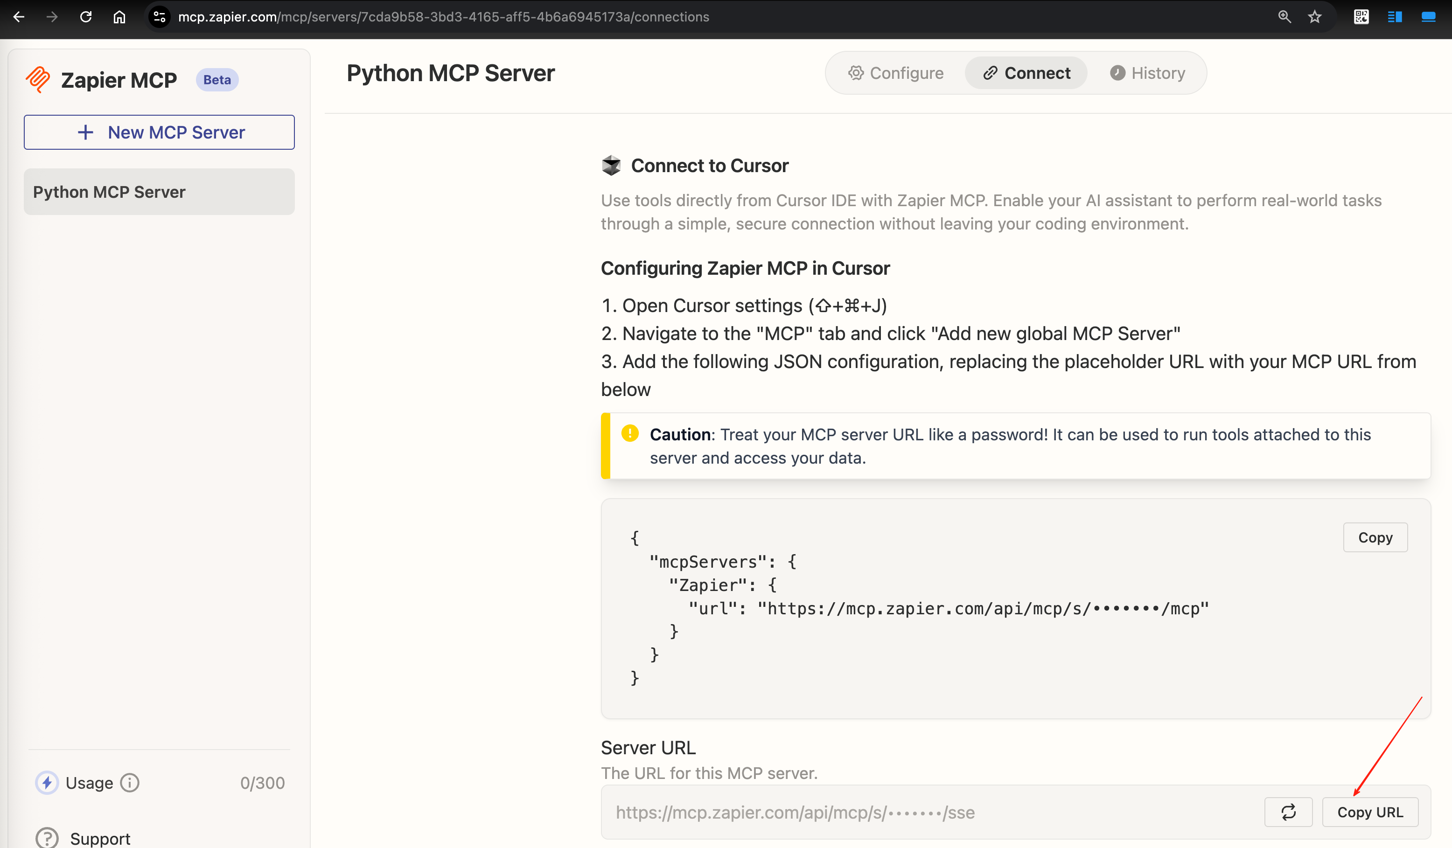Open the QR code extension icon
Viewport: 1452px width, 848px height.
[1361, 17]
